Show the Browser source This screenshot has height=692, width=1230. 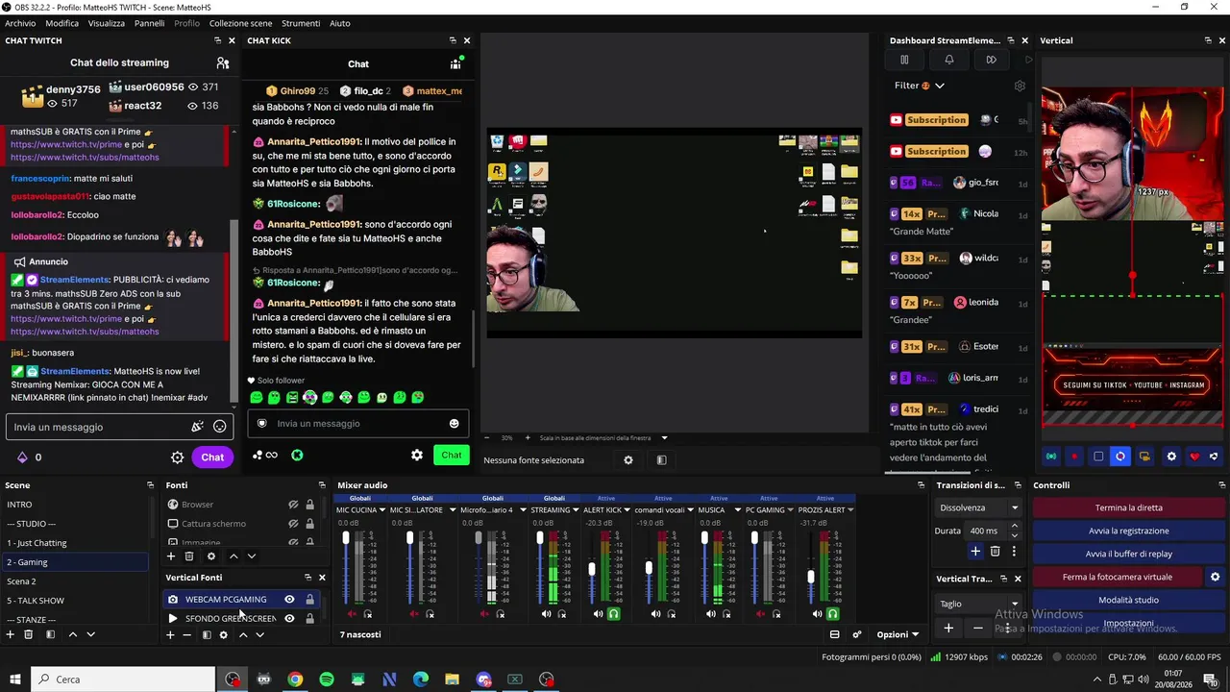pyautogui.click(x=293, y=505)
